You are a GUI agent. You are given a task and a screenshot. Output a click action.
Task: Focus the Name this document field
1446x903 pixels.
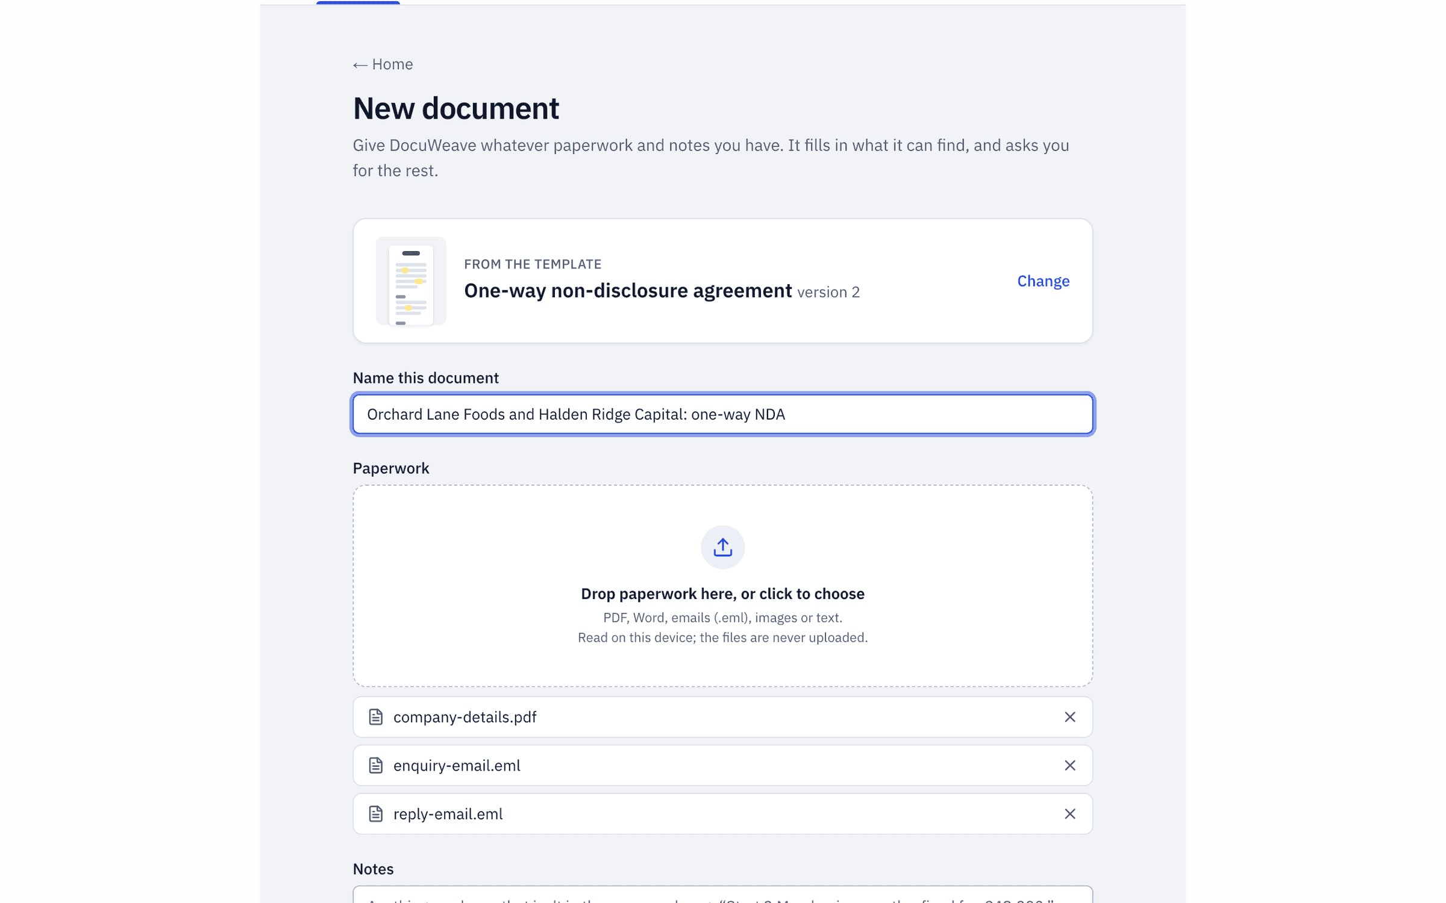coord(722,414)
